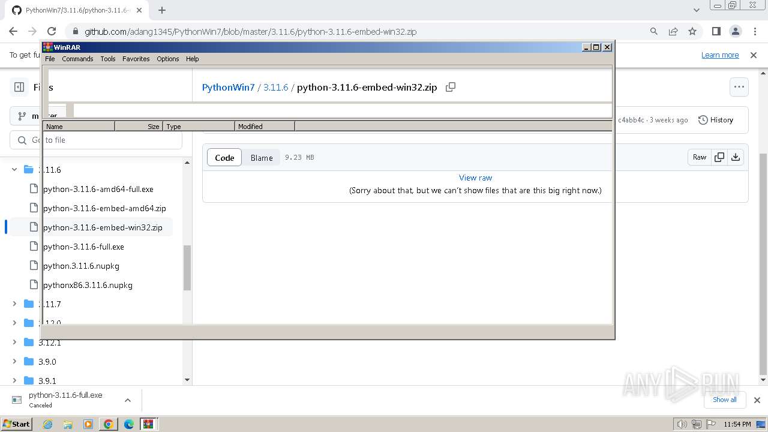Select python.3.11.6.nupkg file
768x432 pixels.
pyautogui.click(x=81, y=266)
